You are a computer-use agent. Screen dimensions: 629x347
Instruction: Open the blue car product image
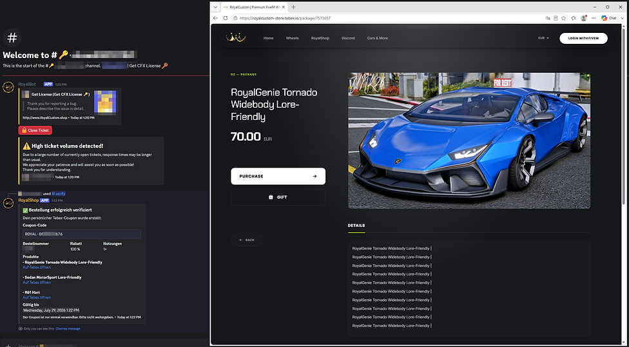point(469,141)
